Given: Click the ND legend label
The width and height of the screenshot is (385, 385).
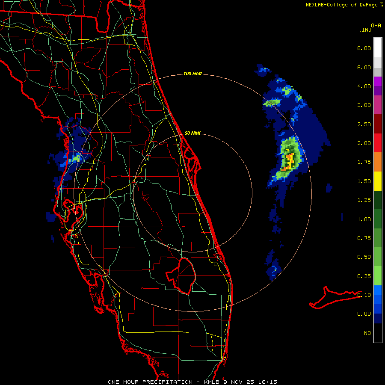Looking at the screenshot, I should [x=367, y=333].
